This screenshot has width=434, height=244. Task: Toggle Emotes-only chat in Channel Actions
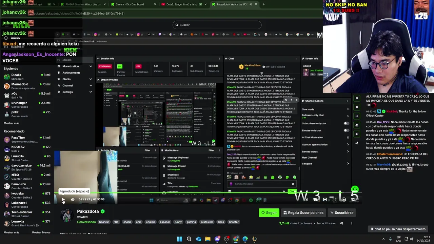[346, 130]
